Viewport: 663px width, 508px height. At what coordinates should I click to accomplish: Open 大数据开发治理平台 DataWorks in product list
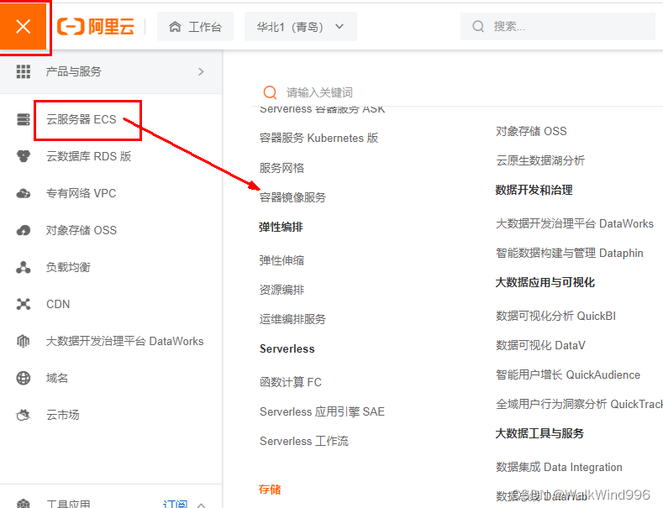point(575,223)
